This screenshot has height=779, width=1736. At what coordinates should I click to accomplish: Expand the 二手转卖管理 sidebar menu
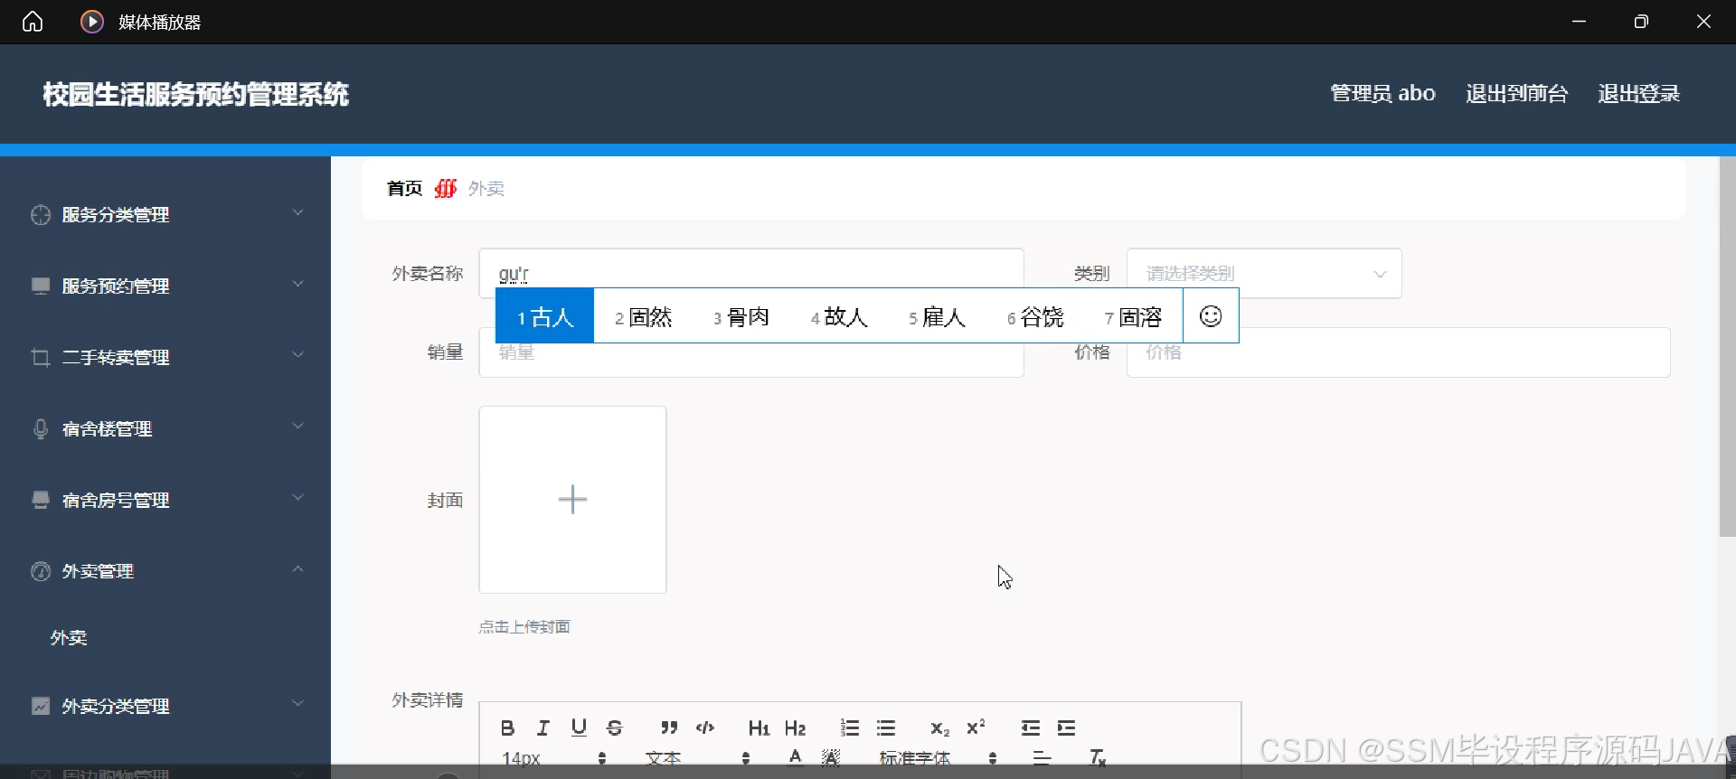click(x=165, y=357)
